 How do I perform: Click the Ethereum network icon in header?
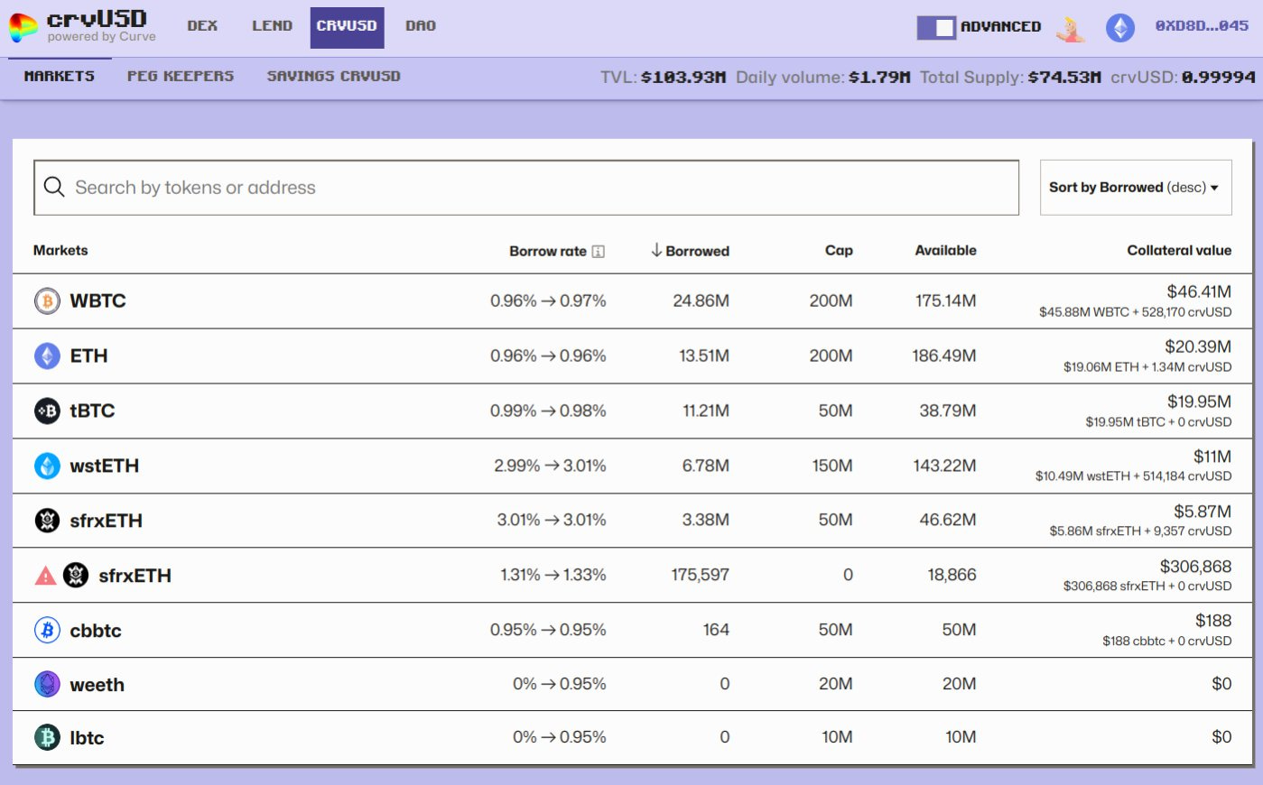coord(1120,27)
